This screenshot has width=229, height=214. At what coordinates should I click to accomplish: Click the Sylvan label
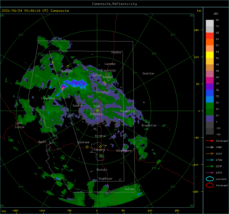(x=97, y=75)
